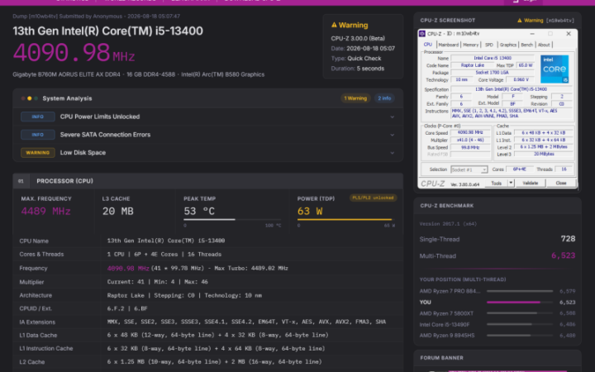Click the 53 °C peak temp value

(199, 212)
